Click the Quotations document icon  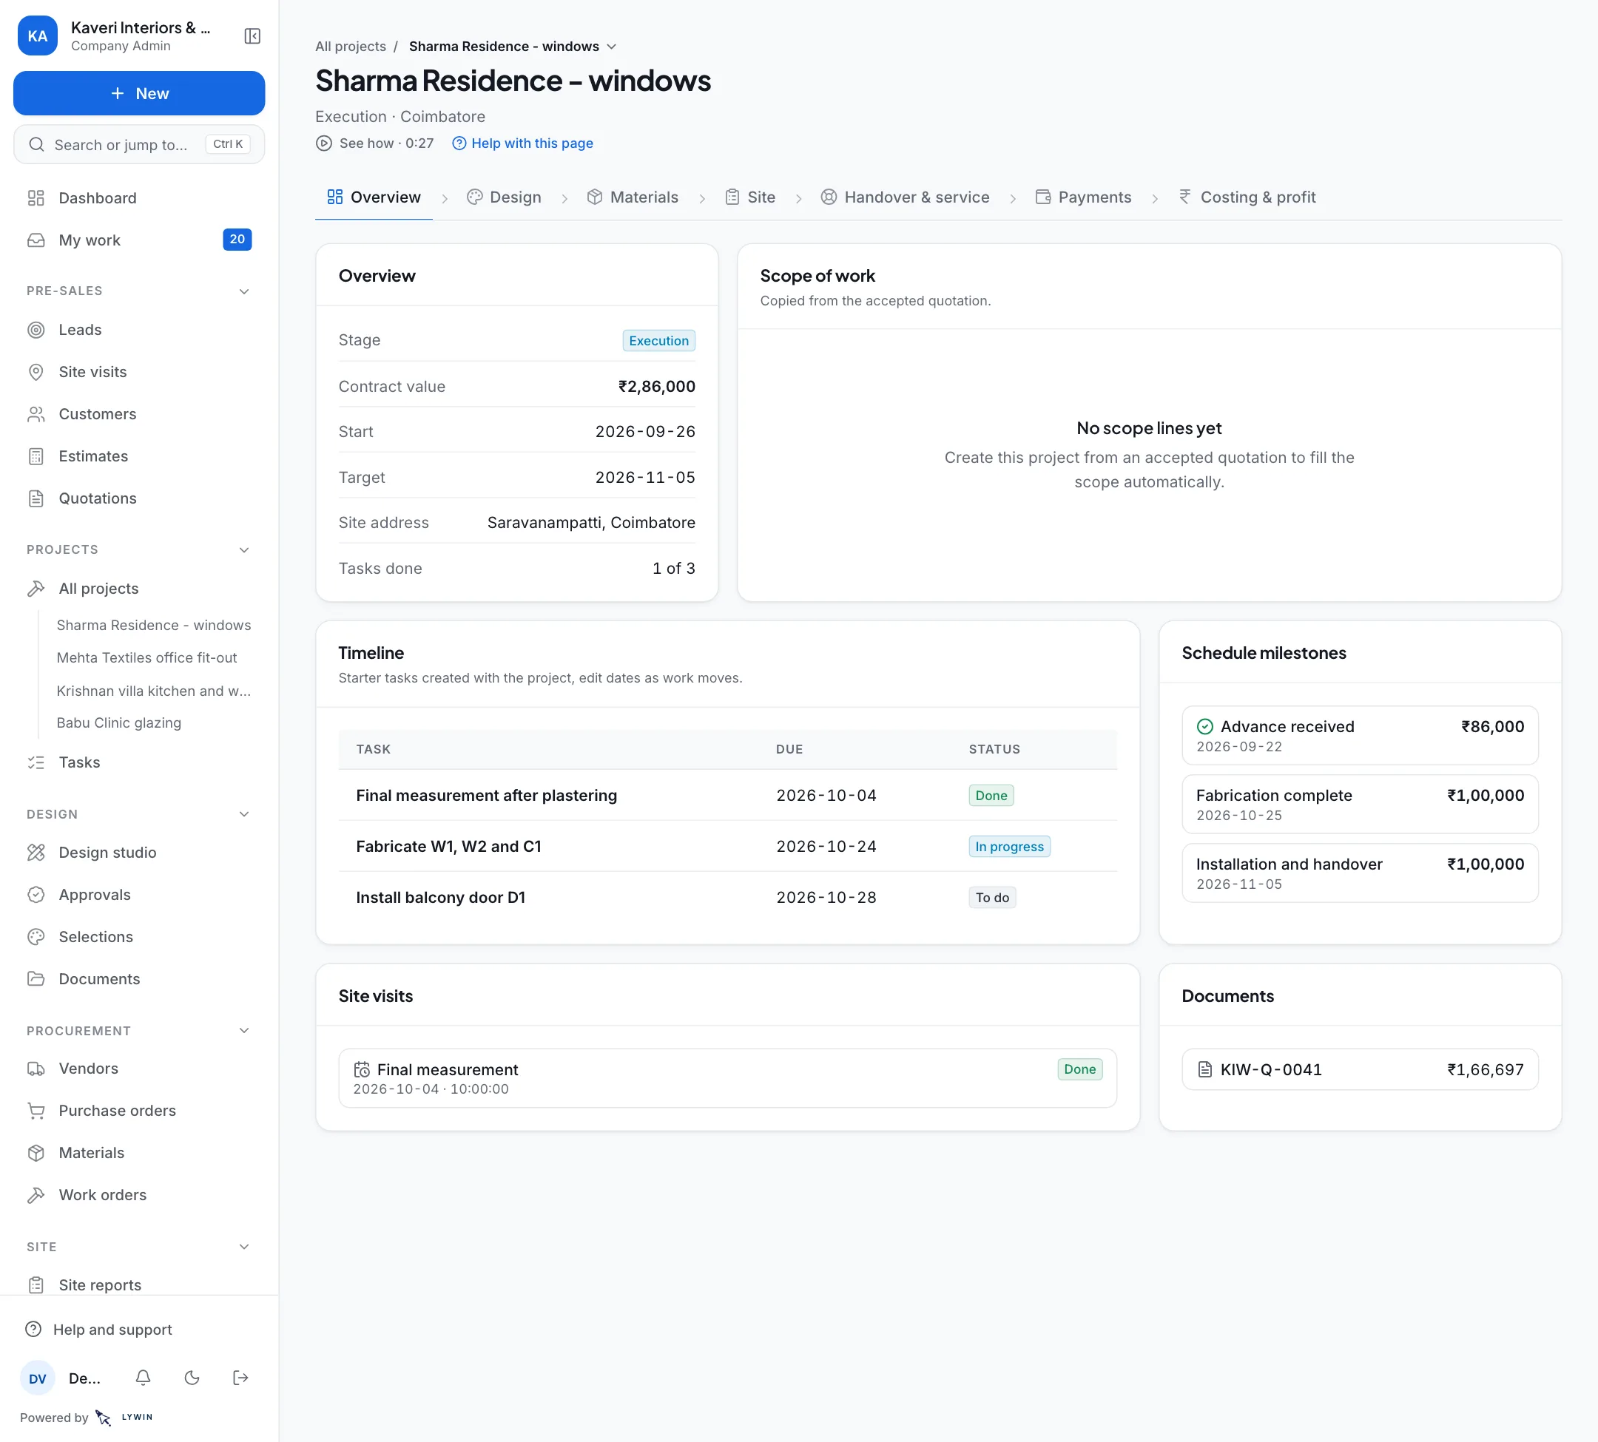click(36, 498)
